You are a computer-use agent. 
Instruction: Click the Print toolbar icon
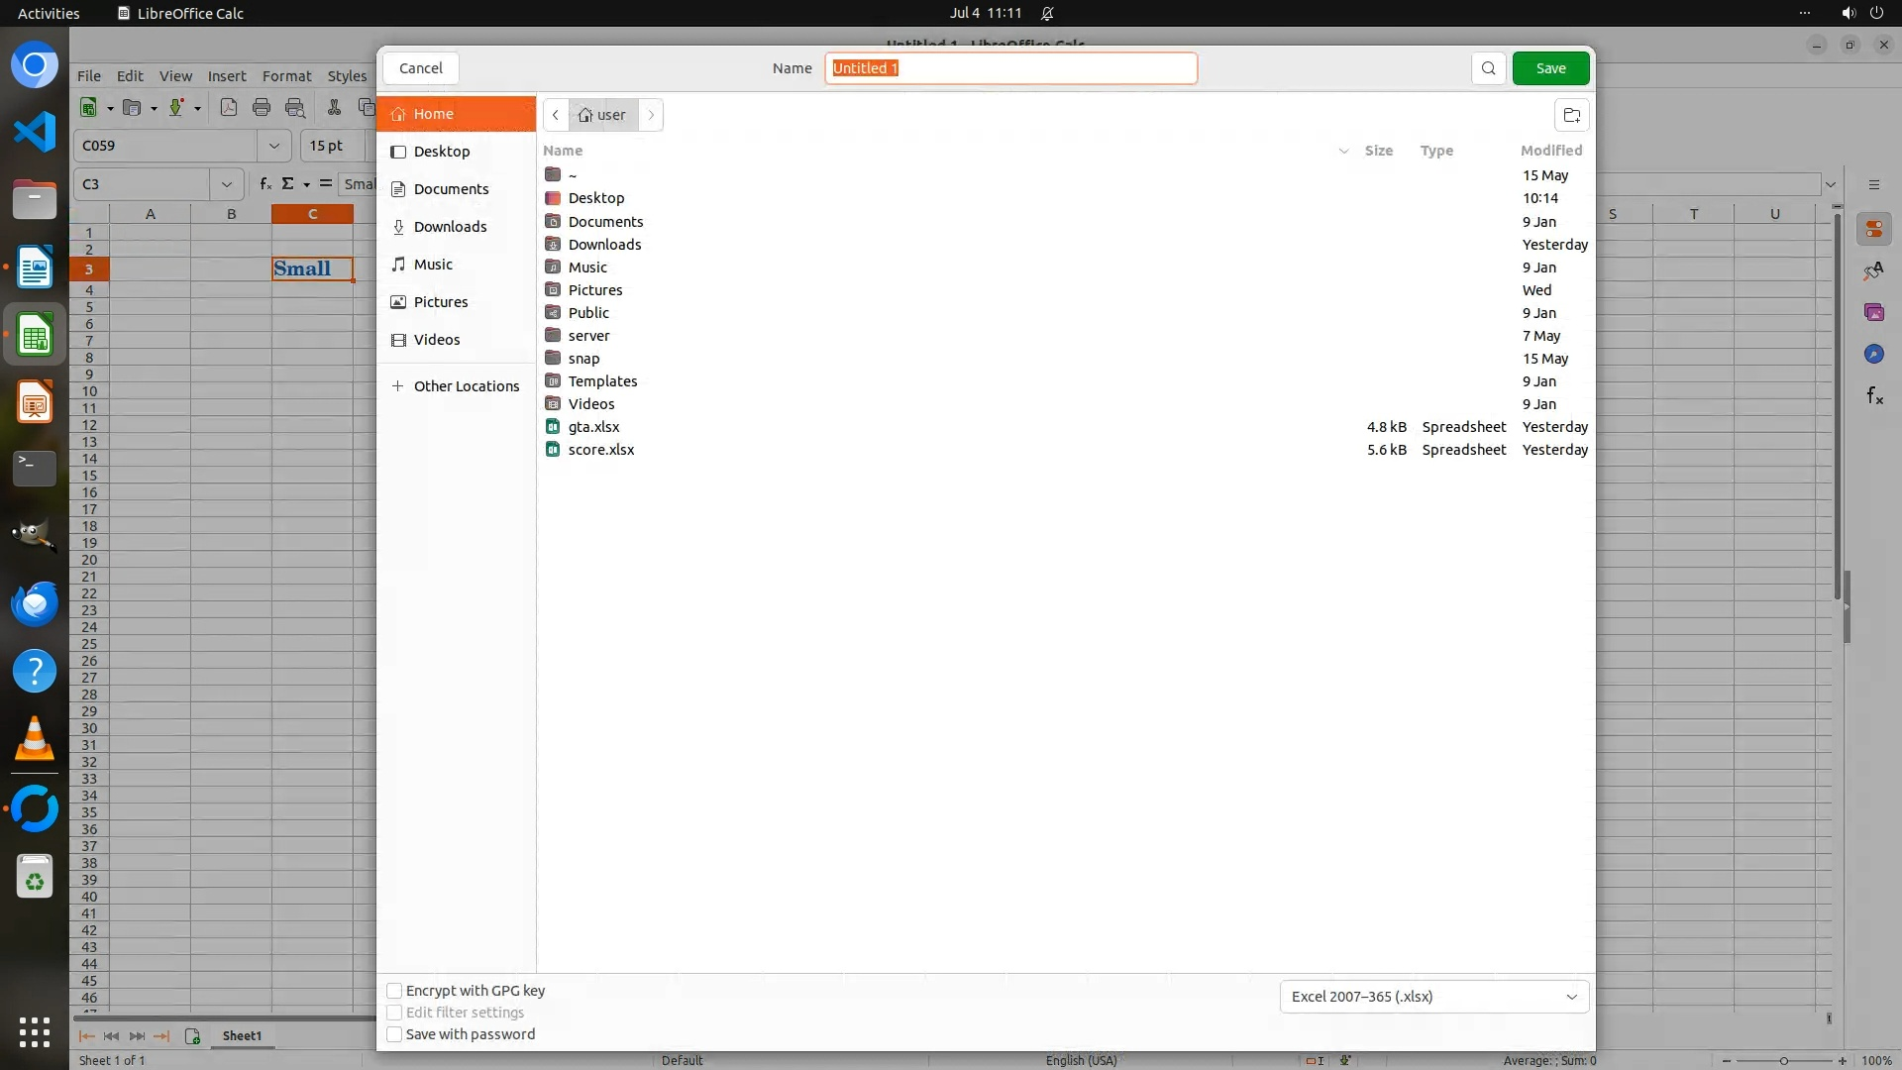(x=262, y=108)
